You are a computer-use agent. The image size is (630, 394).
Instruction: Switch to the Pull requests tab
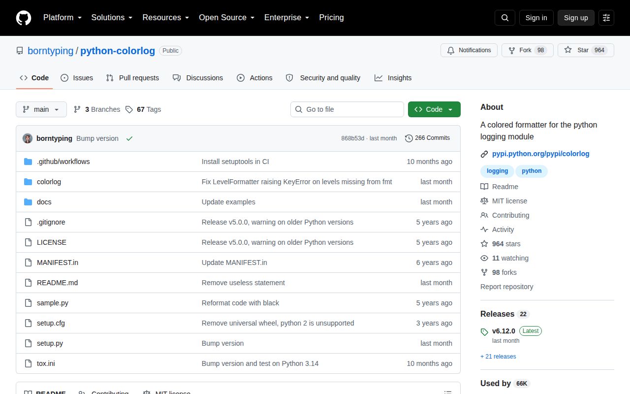[132, 78]
